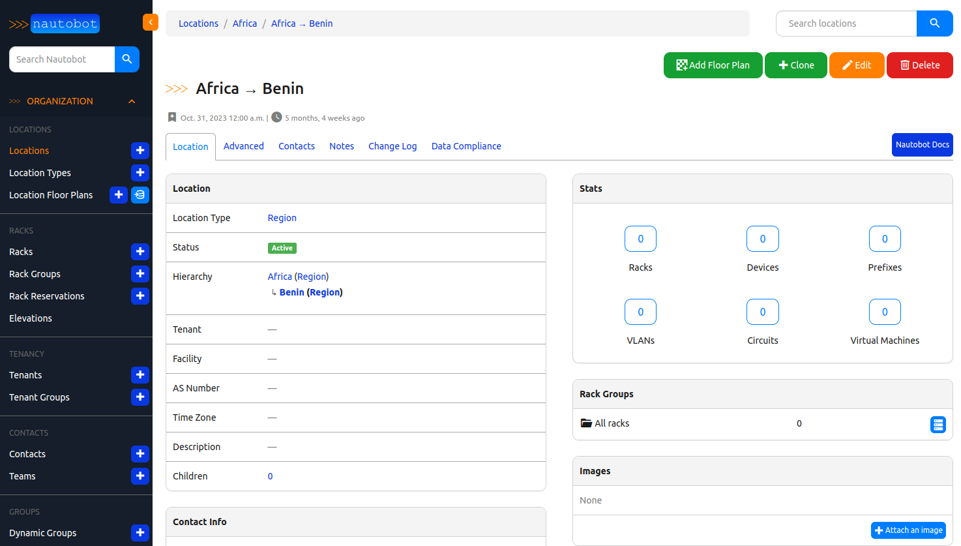The height and width of the screenshot is (546, 961).
Task: Add a new Rack Group with plus icon
Action: pos(140,274)
